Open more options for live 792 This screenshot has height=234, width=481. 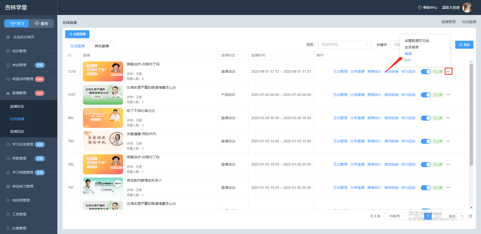[x=448, y=164]
